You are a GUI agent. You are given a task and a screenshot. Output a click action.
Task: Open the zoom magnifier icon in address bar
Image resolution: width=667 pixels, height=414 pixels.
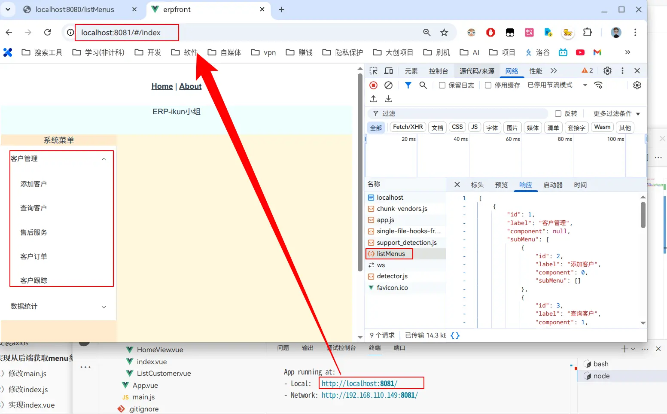tap(427, 32)
